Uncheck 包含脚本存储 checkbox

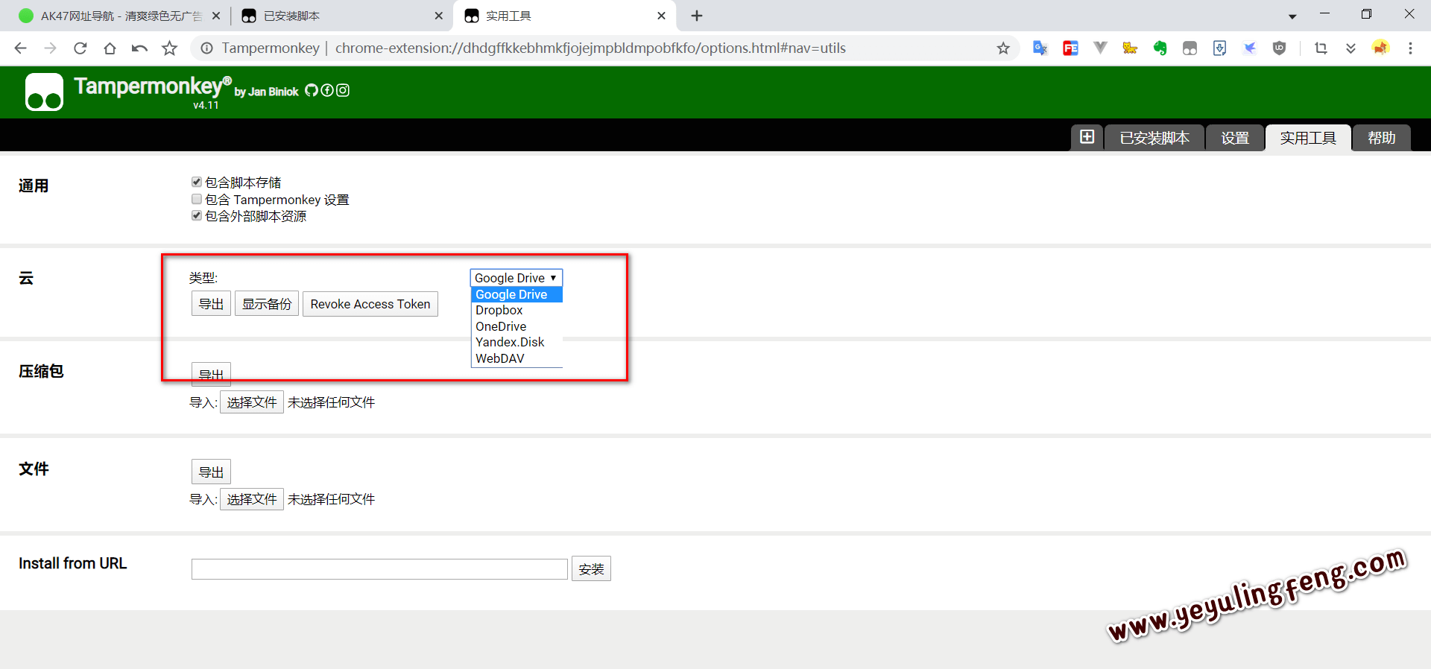pos(197,182)
